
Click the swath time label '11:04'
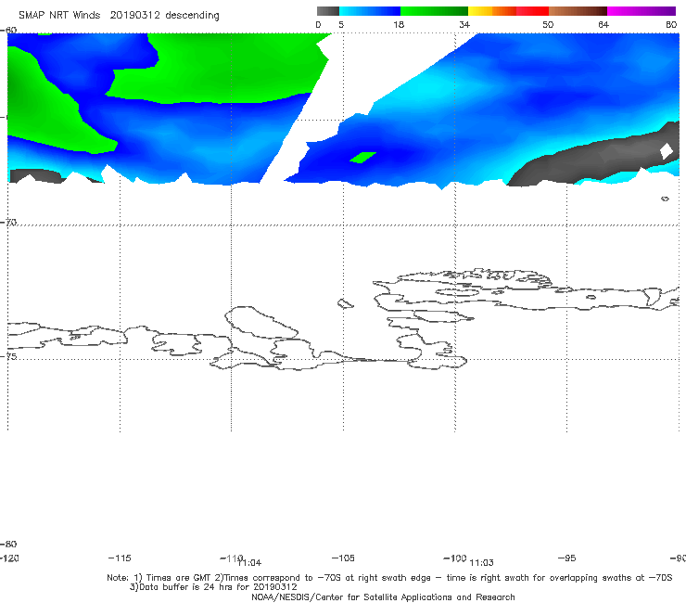tap(249, 563)
